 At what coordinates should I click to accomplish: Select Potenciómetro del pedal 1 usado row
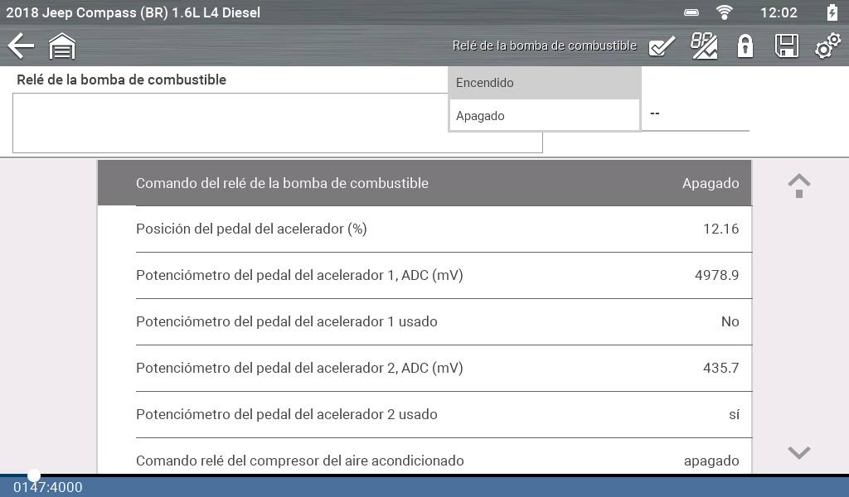pyautogui.click(x=424, y=321)
